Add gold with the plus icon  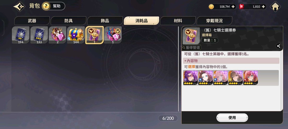tap(233, 7)
